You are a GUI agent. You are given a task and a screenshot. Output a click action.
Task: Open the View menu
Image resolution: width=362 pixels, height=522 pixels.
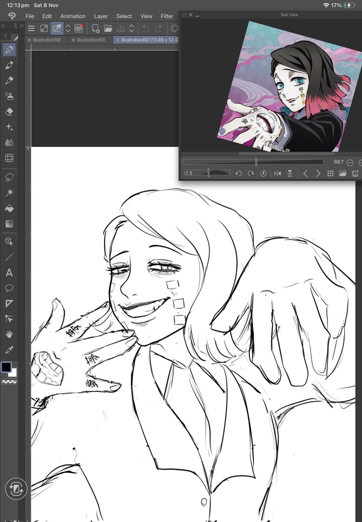[x=146, y=16]
